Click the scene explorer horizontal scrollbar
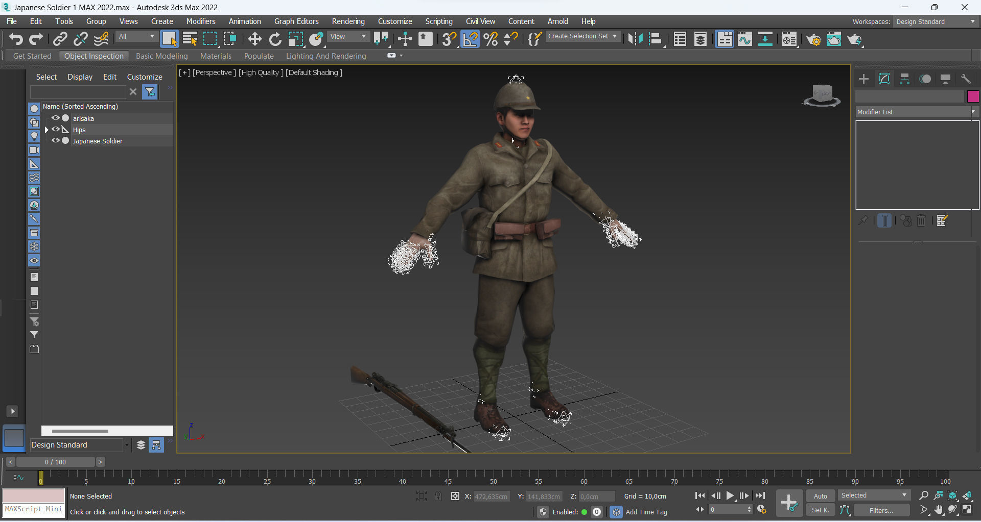The width and height of the screenshot is (981, 522). tap(80, 431)
